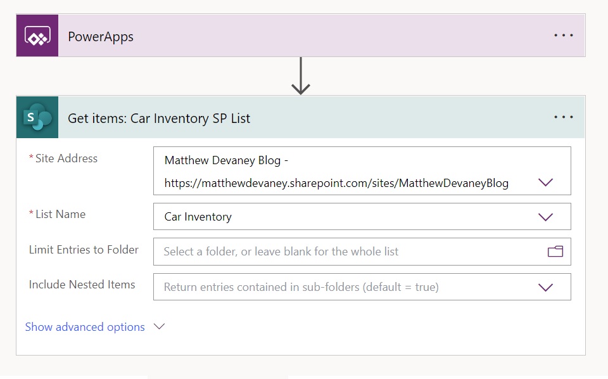
Task: Click the Limit Entries to Folder input field
Action: point(362,252)
